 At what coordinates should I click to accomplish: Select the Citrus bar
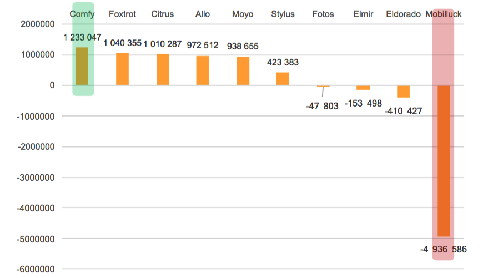[163, 70]
